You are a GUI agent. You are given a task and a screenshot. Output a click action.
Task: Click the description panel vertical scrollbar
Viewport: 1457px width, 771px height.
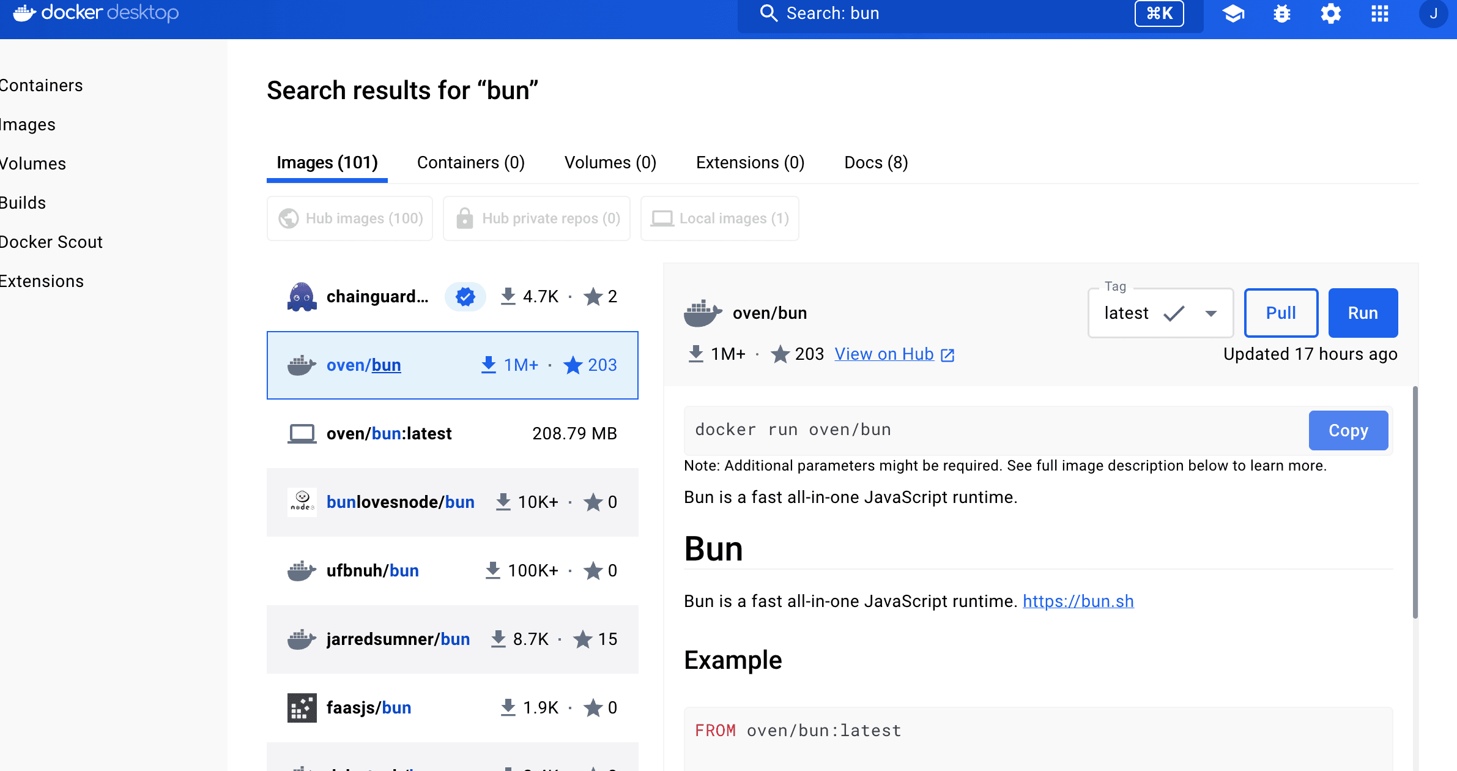[x=1415, y=502]
